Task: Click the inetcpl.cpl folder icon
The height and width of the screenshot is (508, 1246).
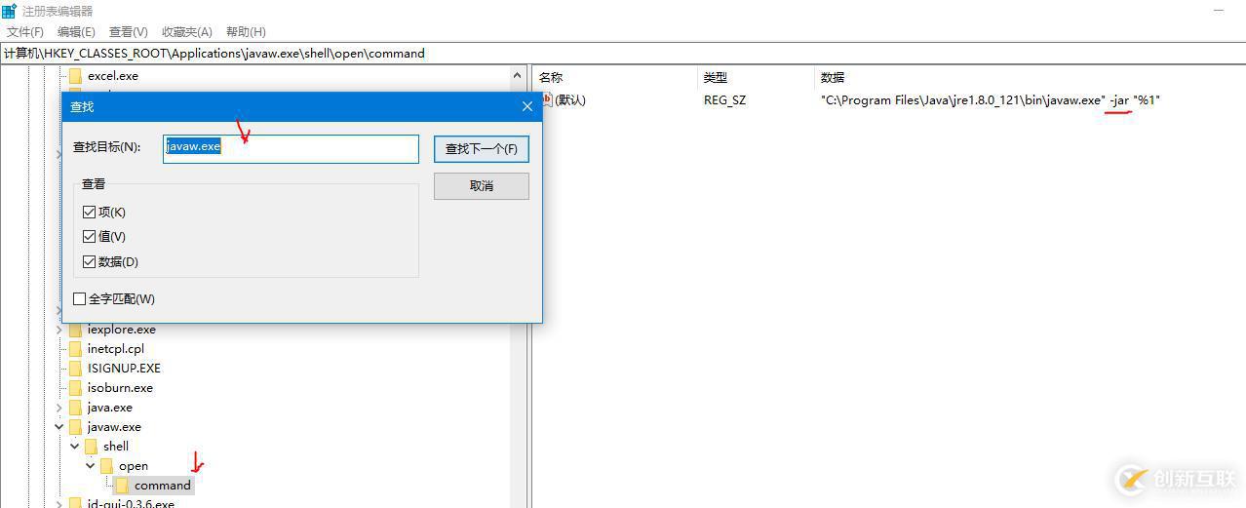Action: 75,349
